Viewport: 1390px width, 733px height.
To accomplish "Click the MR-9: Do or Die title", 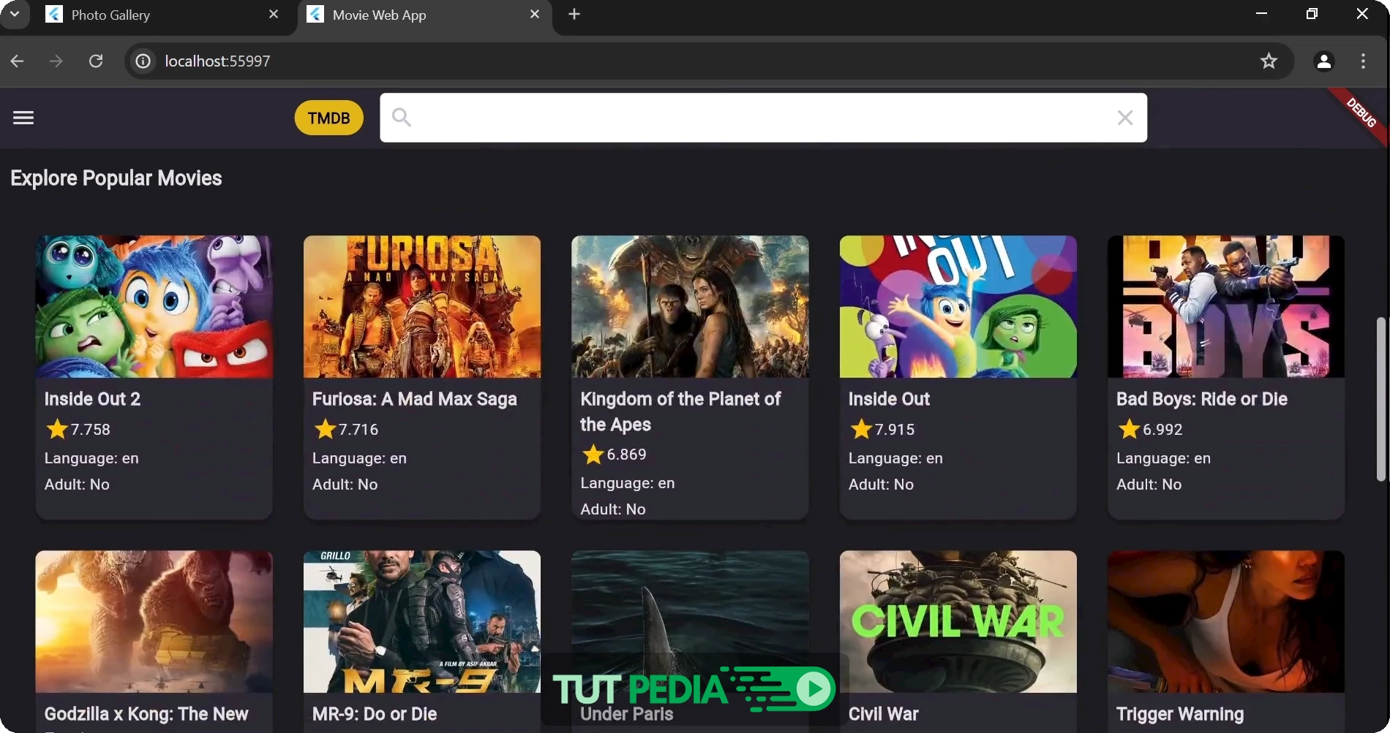I will [x=375, y=714].
